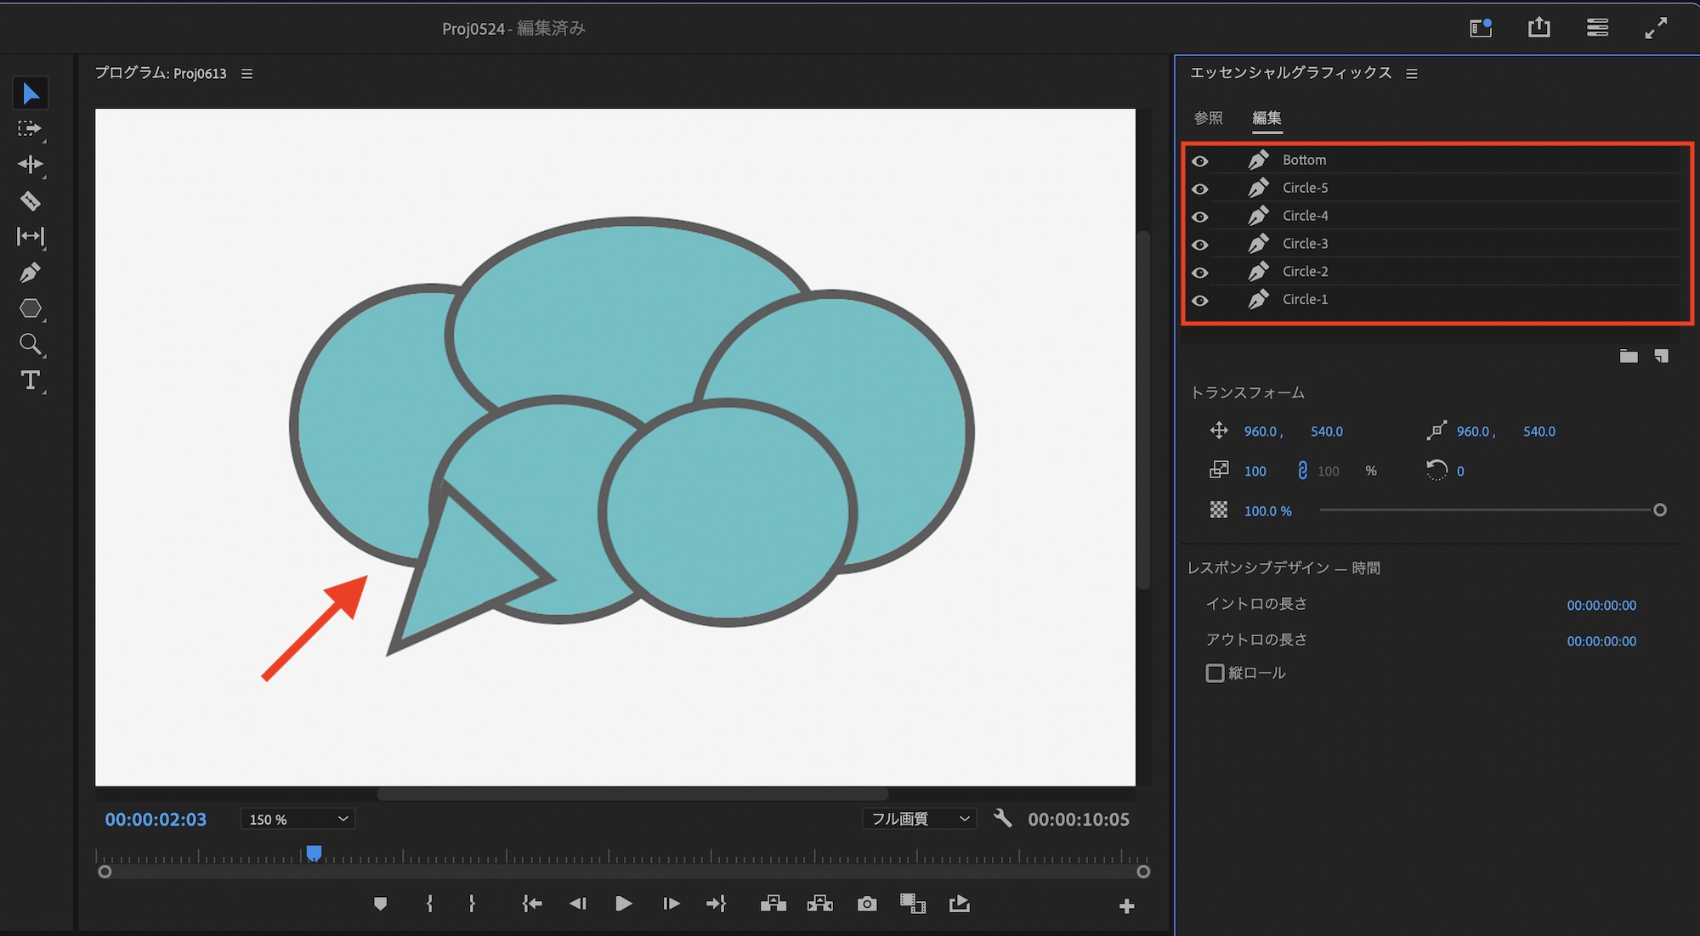Choose the Type tool
Screen dimensions: 1700x936
[x=30, y=380]
